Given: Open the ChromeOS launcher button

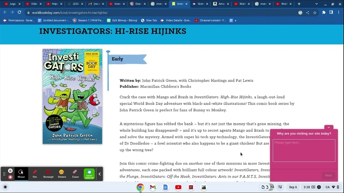Looking at the screenshot, I should tap(5, 187).
